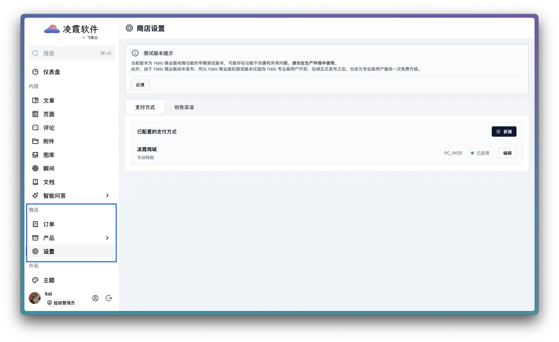This screenshot has width=559, height=342.
Task: Select the 图库 gallery icon
Action: pyautogui.click(x=35, y=154)
